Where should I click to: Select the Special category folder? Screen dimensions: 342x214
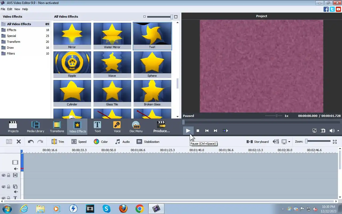tap(25, 36)
